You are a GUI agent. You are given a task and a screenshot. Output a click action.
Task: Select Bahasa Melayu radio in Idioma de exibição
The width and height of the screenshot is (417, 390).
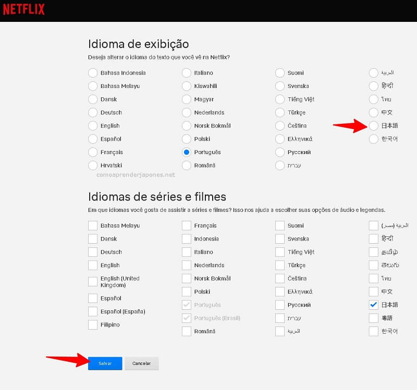(x=93, y=86)
